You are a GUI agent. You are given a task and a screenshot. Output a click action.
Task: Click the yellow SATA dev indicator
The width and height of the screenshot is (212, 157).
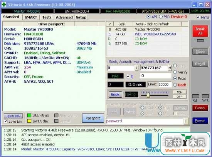[x=29, y=121]
